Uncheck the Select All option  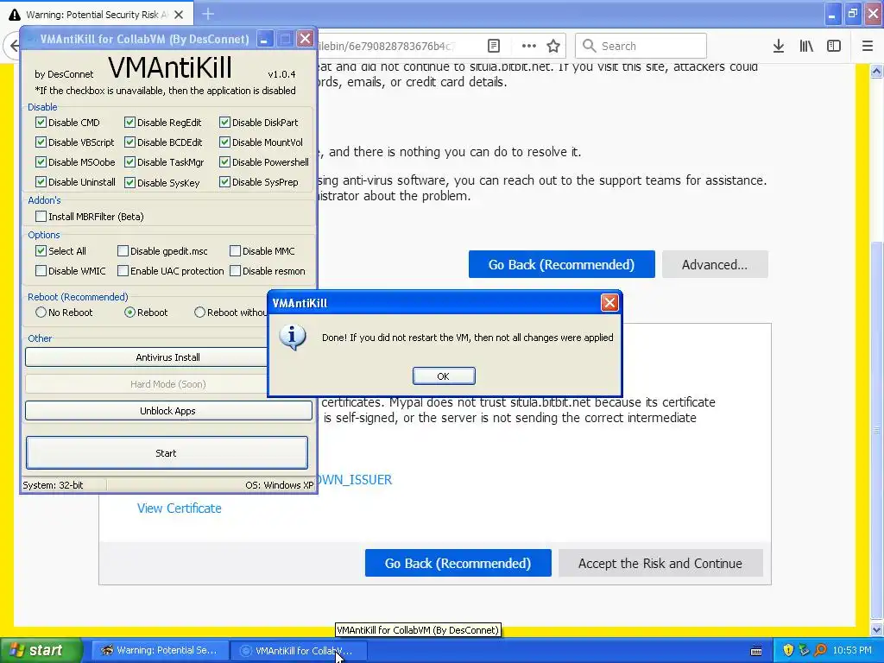click(x=41, y=251)
